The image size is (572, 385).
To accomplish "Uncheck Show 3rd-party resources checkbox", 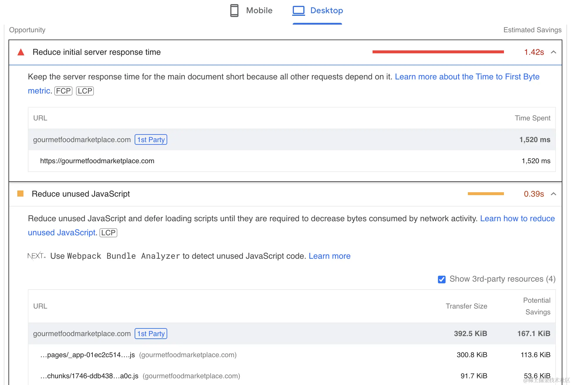I will [x=441, y=279].
